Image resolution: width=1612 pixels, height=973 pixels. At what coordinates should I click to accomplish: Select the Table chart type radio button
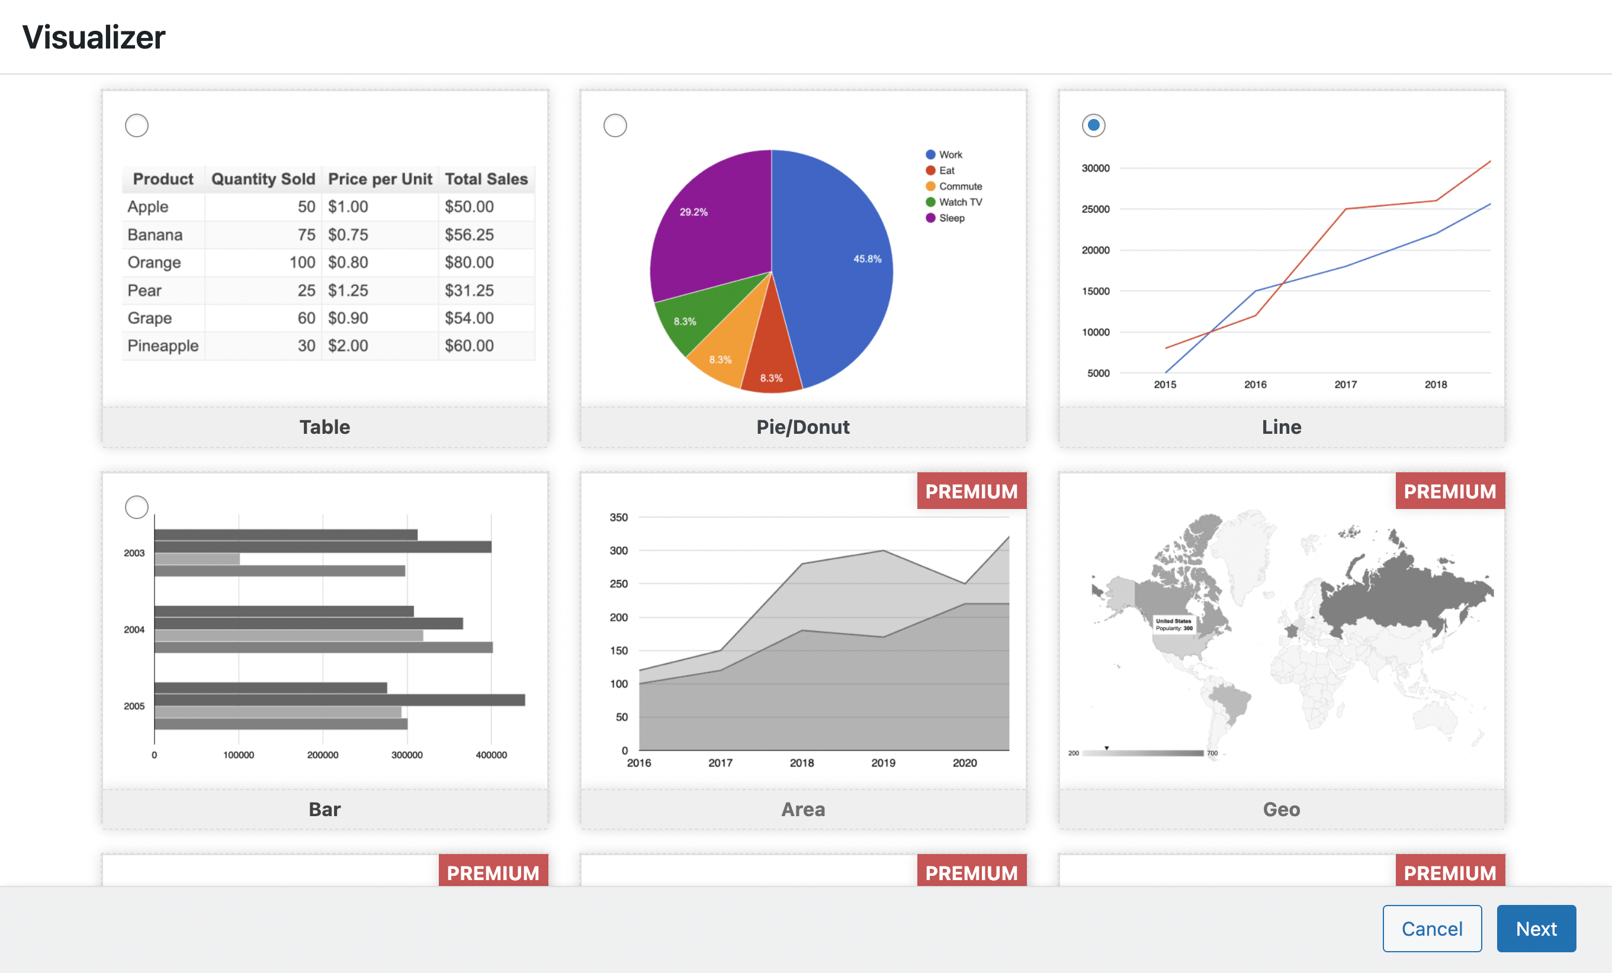click(x=137, y=125)
